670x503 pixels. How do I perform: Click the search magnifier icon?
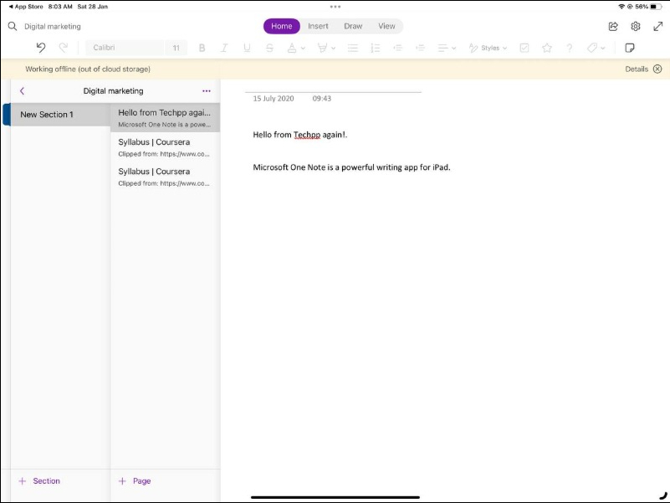(13, 26)
